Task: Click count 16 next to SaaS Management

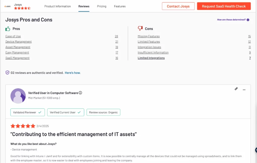Action: [x=117, y=58]
